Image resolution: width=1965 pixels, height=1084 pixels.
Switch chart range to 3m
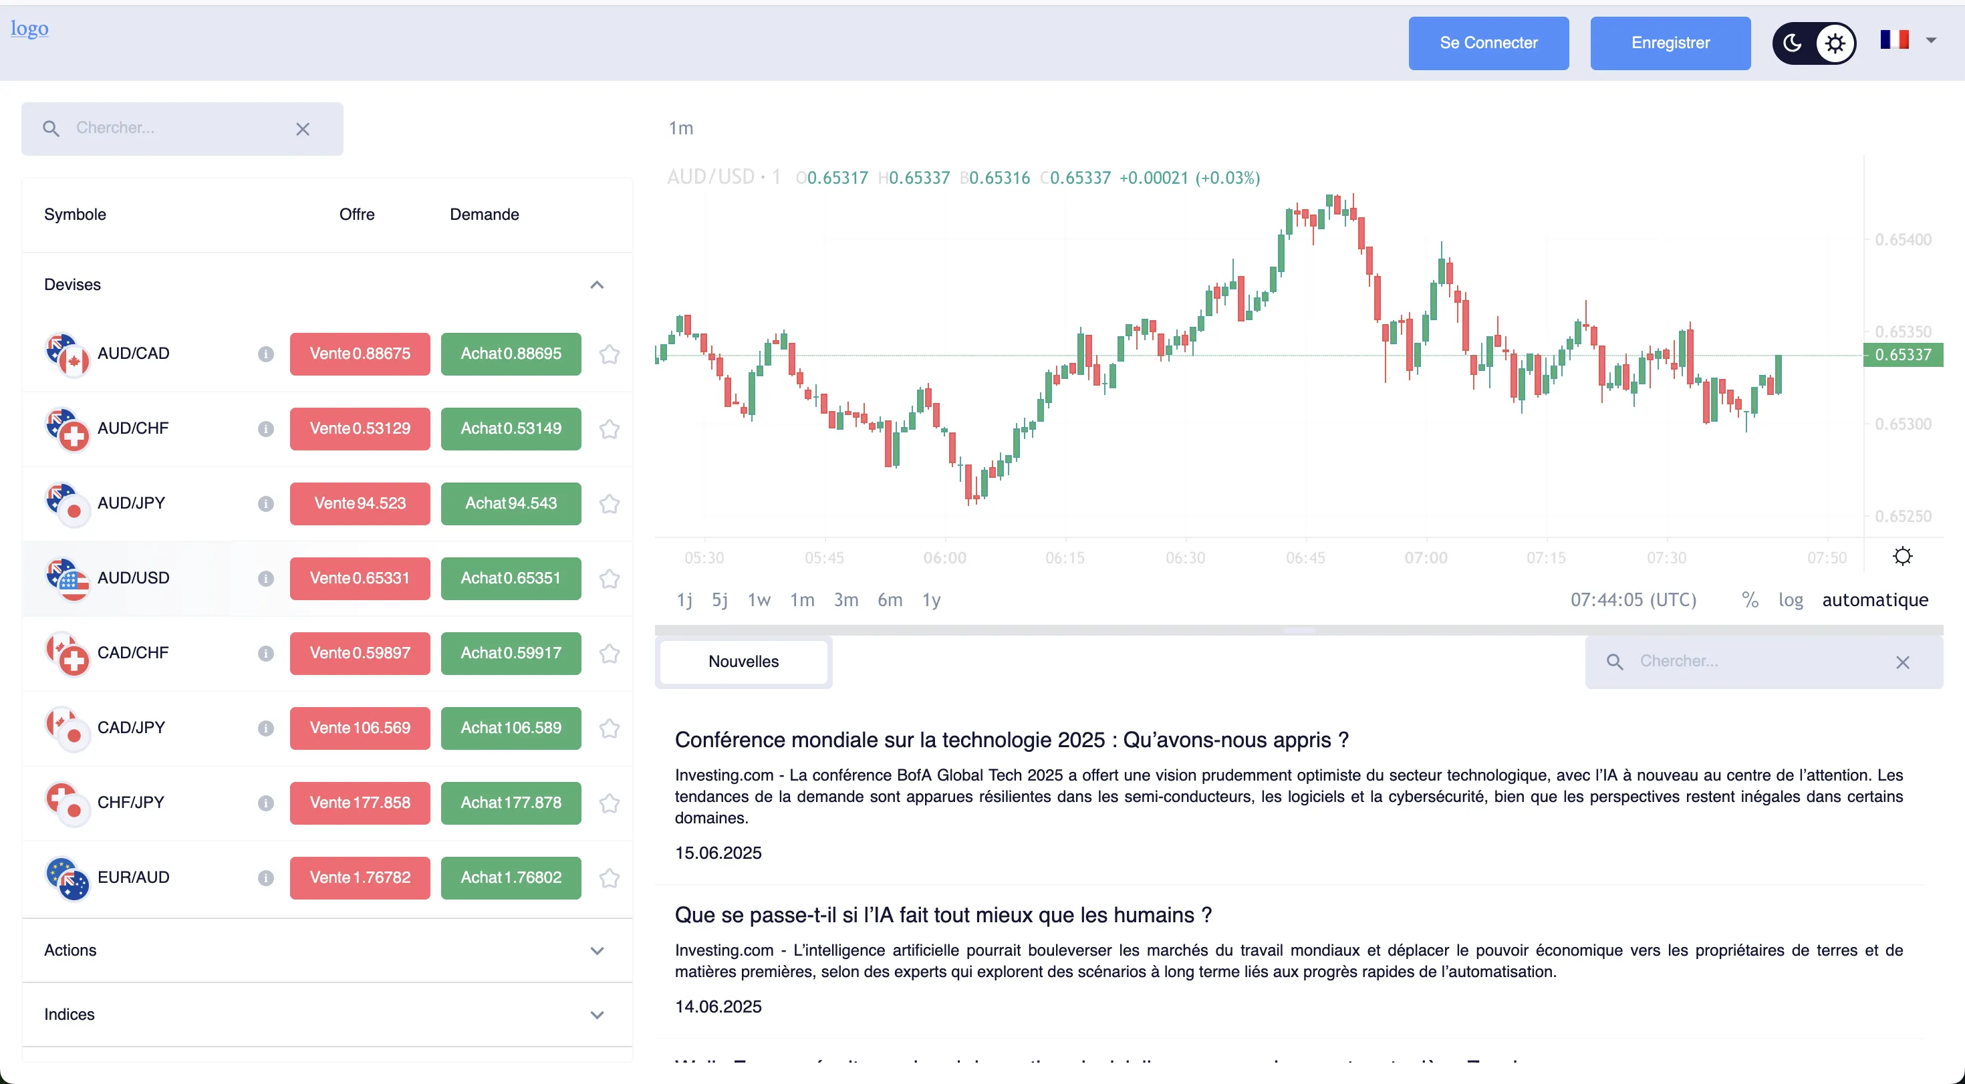pos(846,600)
